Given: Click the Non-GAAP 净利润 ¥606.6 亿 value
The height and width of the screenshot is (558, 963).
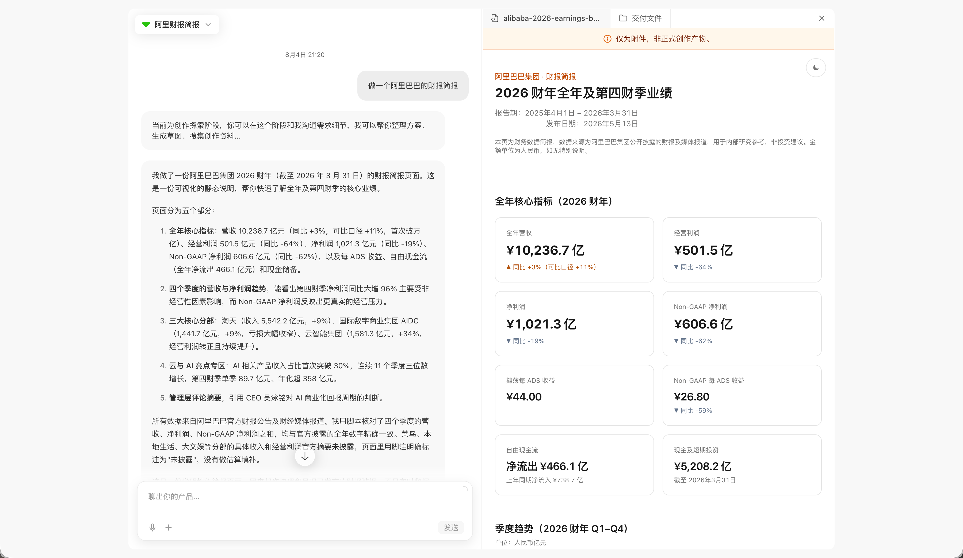Looking at the screenshot, I should (x=703, y=324).
